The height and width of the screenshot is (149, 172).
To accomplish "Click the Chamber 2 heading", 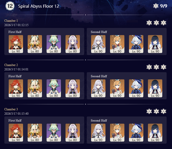I will [x=11, y=65].
